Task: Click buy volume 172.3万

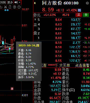Action: 75,47
